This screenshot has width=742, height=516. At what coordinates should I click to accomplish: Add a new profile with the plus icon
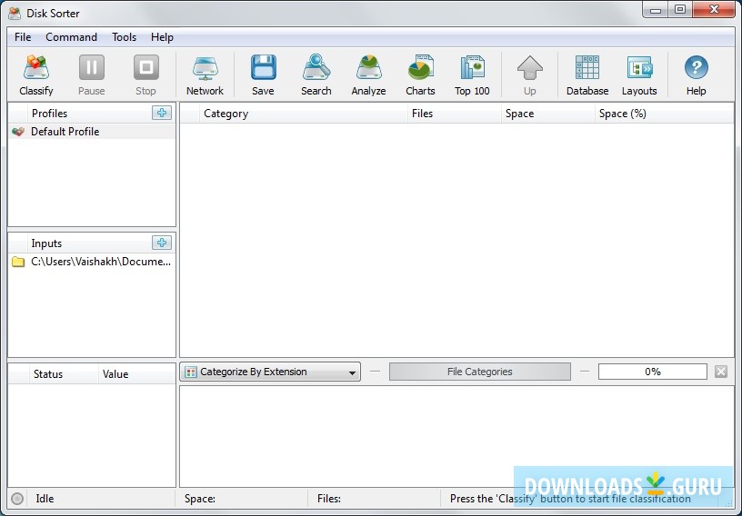pyautogui.click(x=162, y=113)
